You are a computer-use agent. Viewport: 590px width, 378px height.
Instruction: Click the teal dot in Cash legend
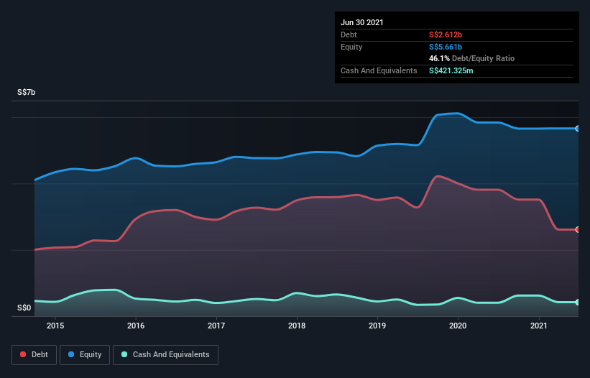(124, 354)
